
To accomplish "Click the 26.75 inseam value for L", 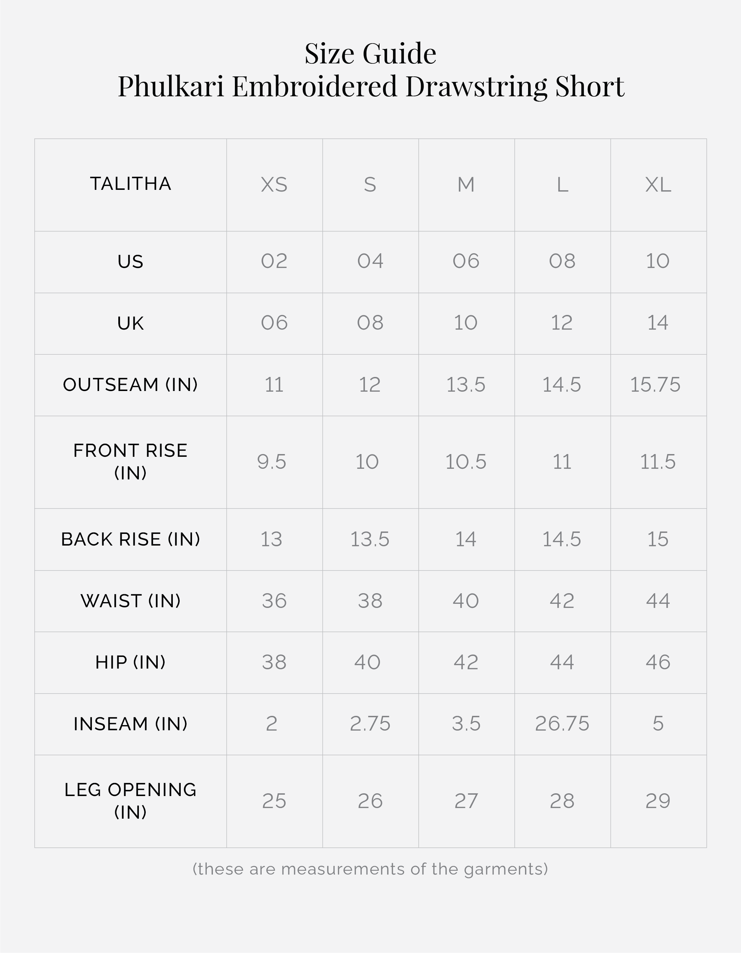I will 562,724.
